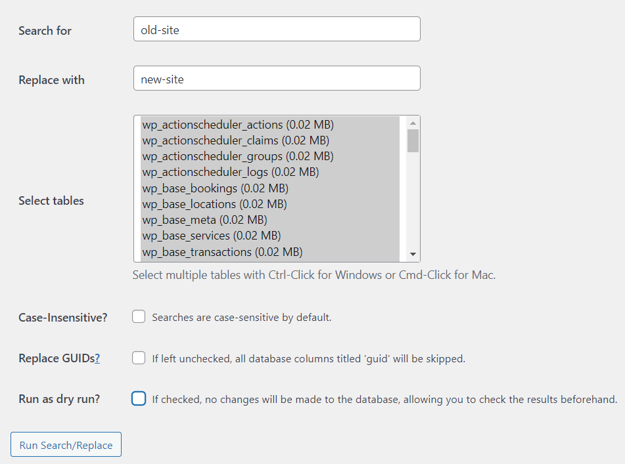The height and width of the screenshot is (464, 625).
Task: Pick wp_actionscheduler_logs from tables list
Action: (x=270, y=173)
